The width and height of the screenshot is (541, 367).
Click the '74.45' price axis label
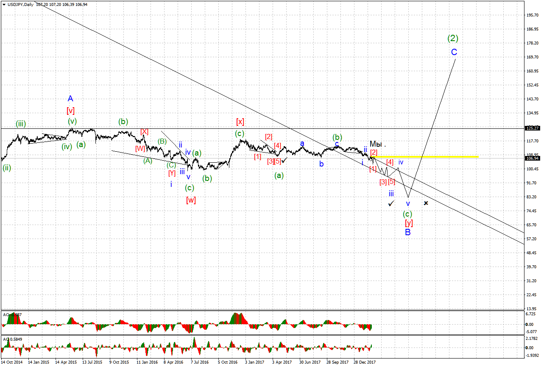click(531, 211)
